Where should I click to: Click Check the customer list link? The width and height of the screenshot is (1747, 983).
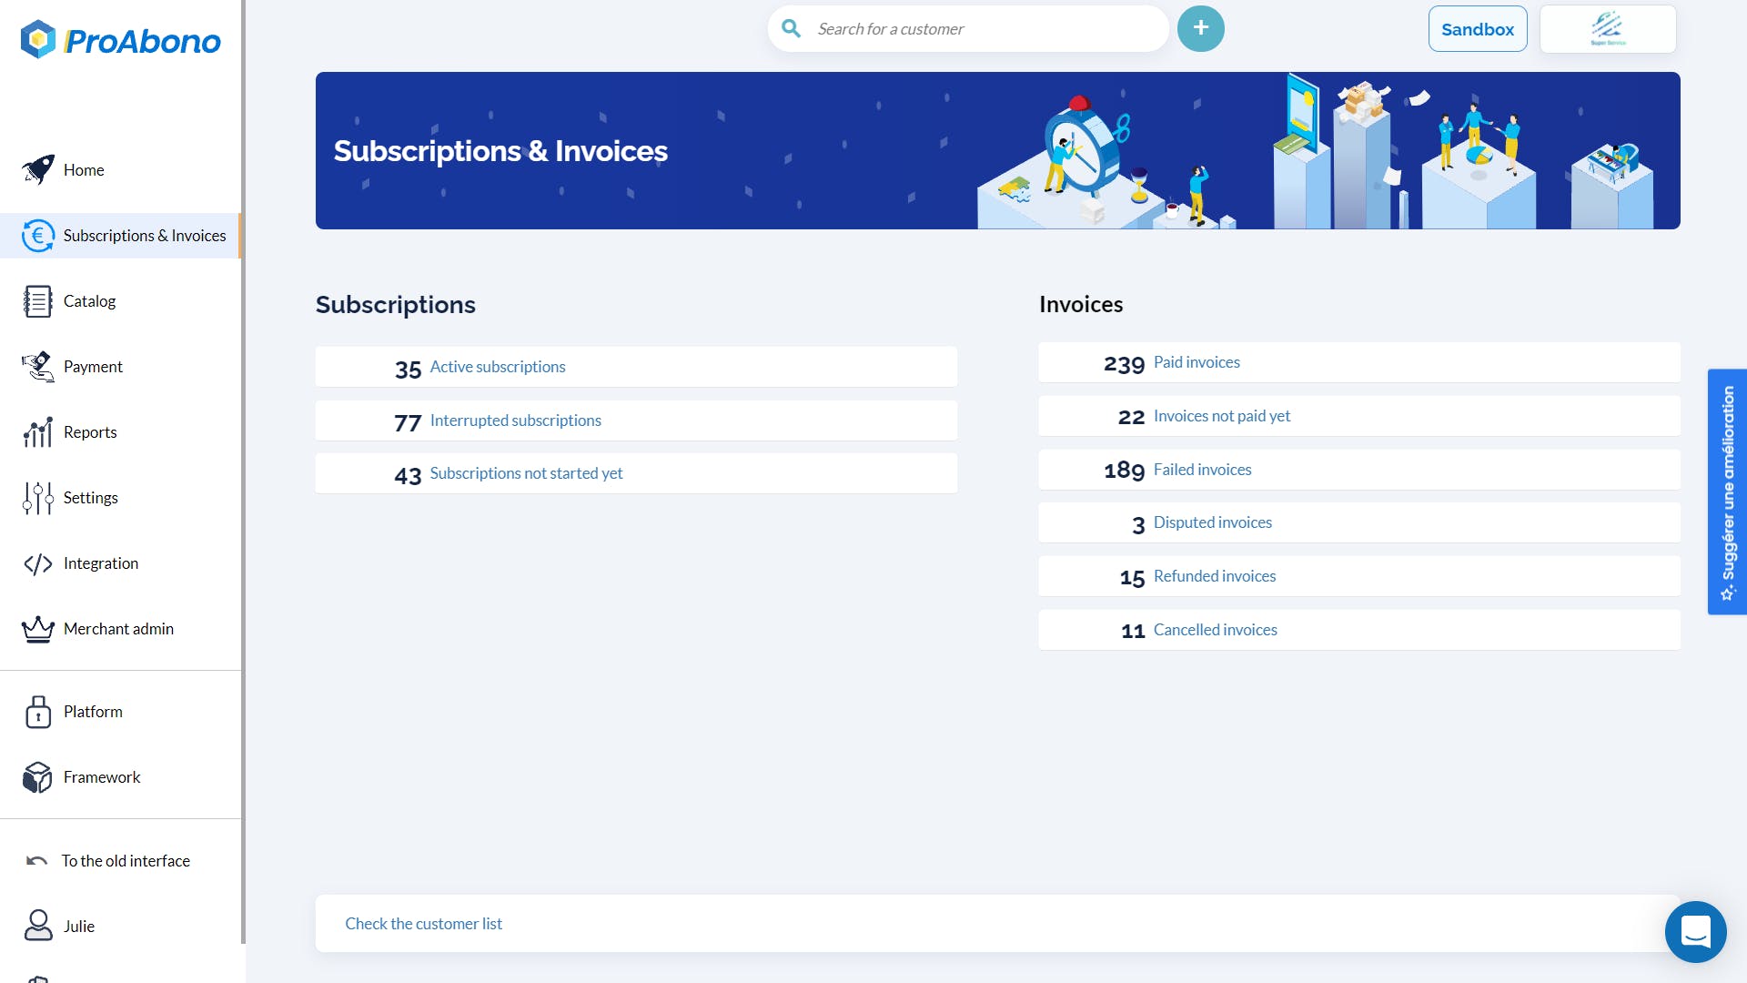coord(423,924)
